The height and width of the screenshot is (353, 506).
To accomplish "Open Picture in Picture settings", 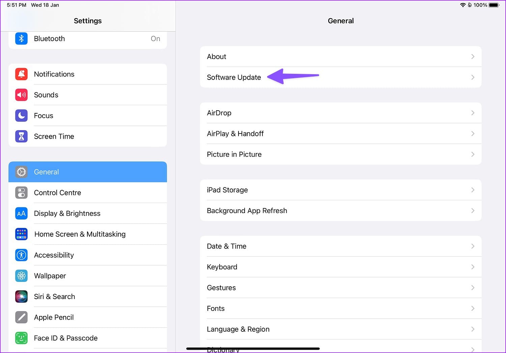I will coord(341,154).
